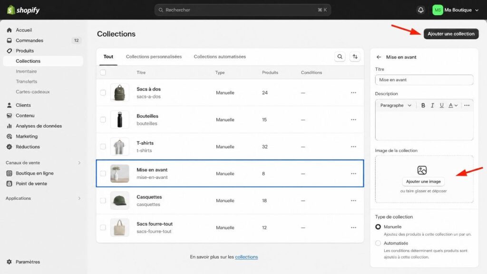
Task: Open Collections in the sidebar
Action: click(43, 61)
